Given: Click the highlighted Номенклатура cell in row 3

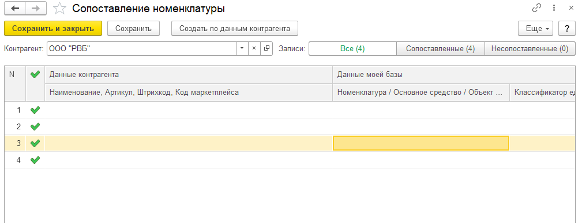Looking at the screenshot, I should click(x=421, y=143).
